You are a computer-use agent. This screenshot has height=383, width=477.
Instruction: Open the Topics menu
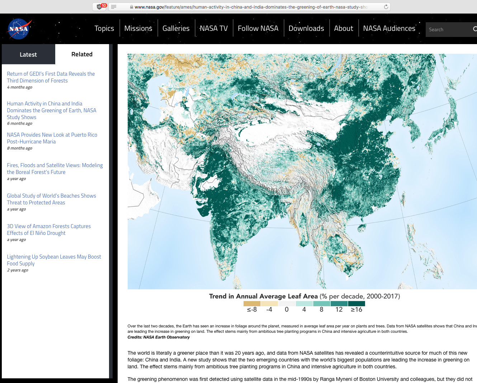(104, 29)
